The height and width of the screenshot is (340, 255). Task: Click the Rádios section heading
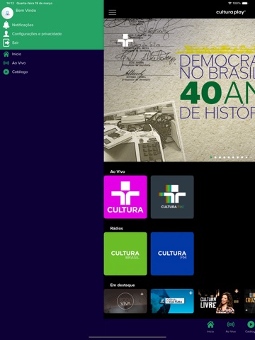(x=117, y=228)
